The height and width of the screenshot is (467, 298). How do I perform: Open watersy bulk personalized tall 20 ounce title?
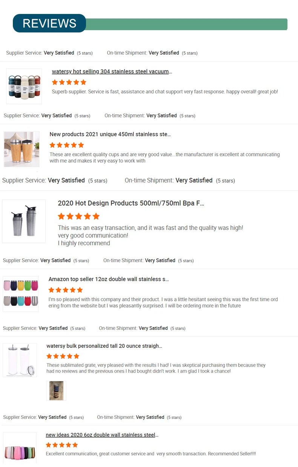coord(104,346)
